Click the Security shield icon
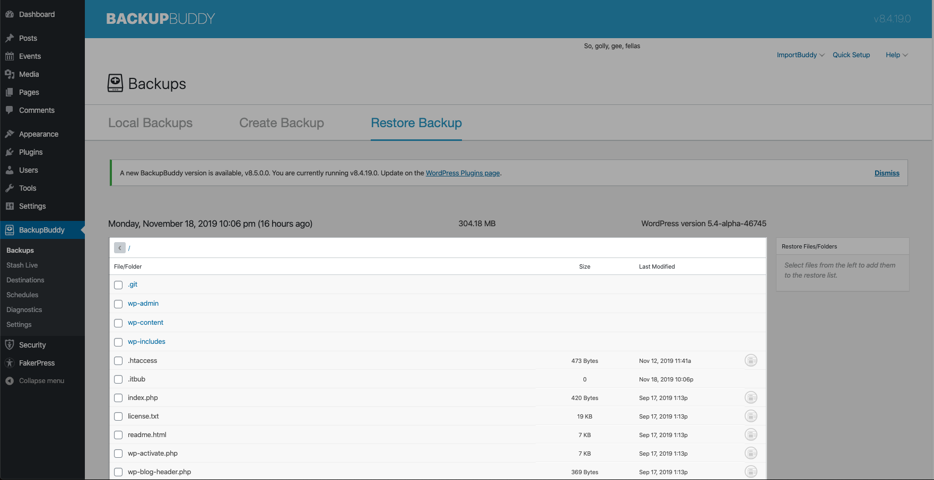Image resolution: width=934 pixels, height=480 pixels. point(10,345)
